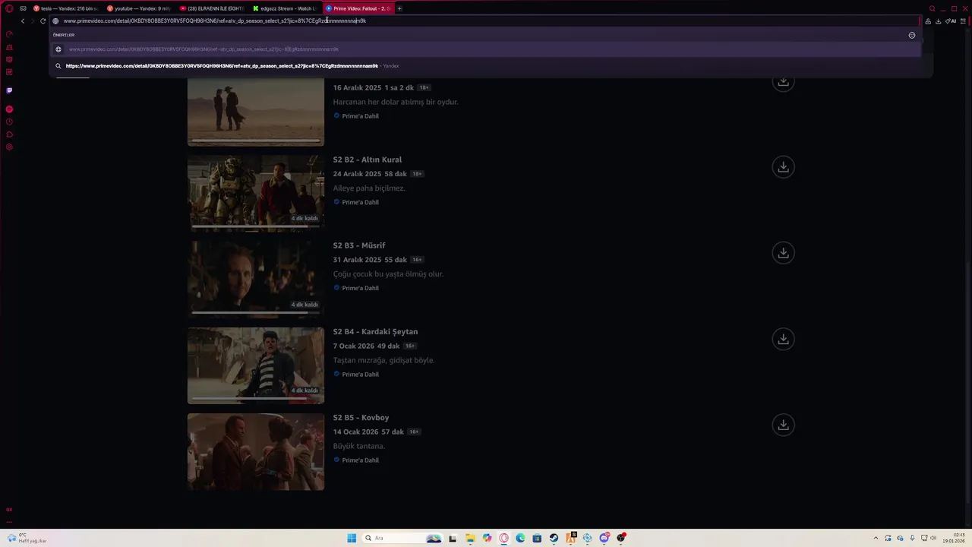Click progress bar on Kardaki Şeytan thumbnail

pos(254,397)
